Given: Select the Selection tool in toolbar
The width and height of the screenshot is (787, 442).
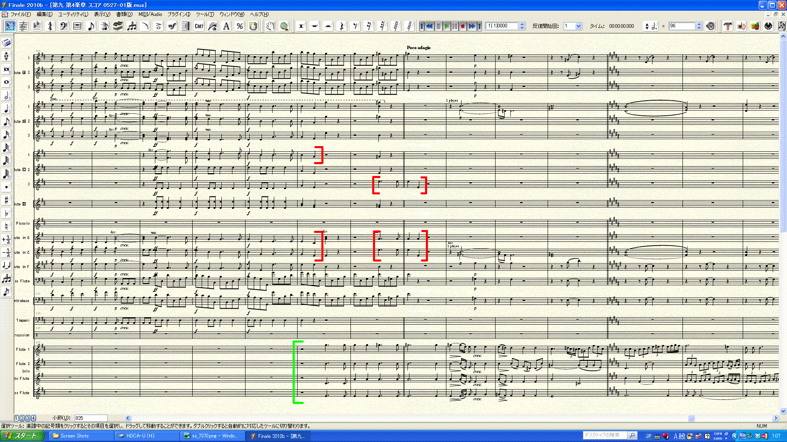Looking at the screenshot, I should (x=10, y=26).
